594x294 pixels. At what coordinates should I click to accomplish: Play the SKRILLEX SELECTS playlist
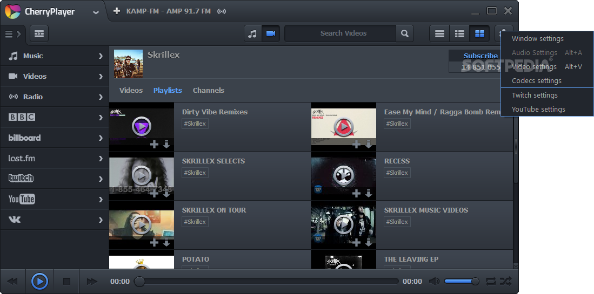tap(142, 176)
